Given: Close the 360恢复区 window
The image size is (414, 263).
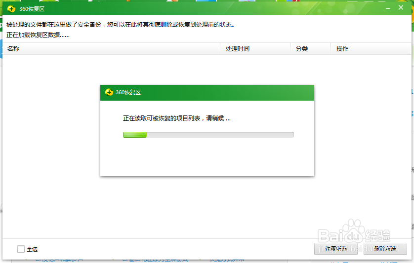Looking at the screenshot, I should point(401,8).
